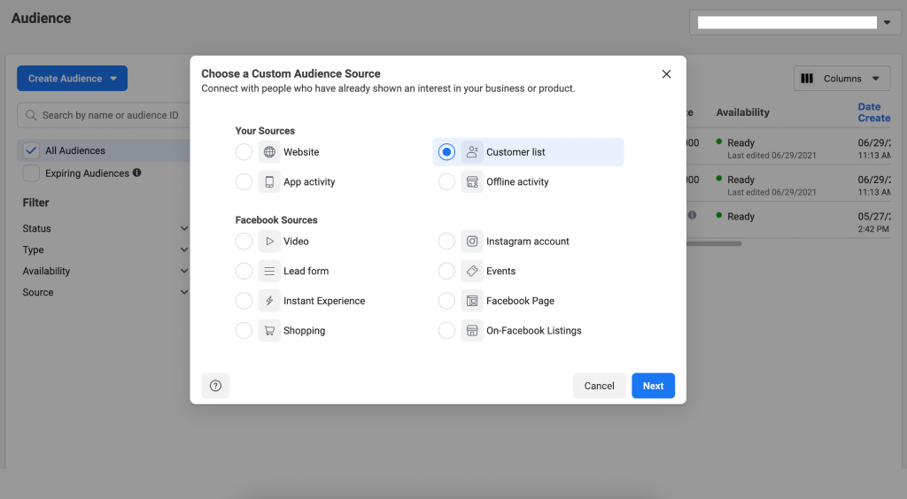Toggle the Expiring Audiences checkbox
This screenshot has height=499, width=907.
(x=31, y=173)
